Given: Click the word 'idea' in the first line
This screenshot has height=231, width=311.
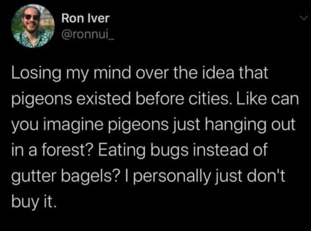Looking at the screenshot, I should click(x=218, y=72).
